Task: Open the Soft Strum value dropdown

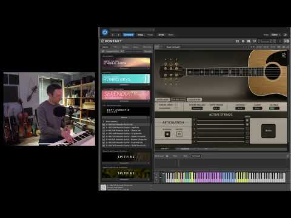Action: (x=216, y=108)
